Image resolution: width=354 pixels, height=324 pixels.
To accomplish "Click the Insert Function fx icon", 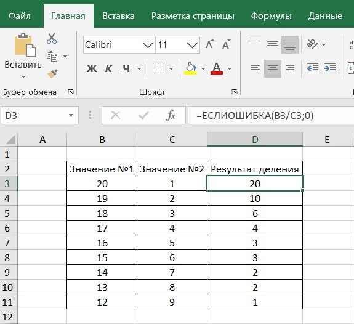I will 171,115.
